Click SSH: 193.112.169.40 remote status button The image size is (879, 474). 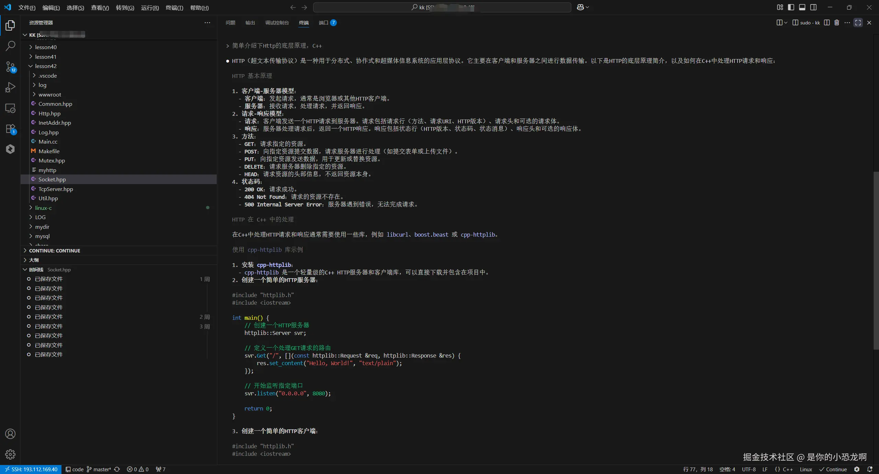click(31, 469)
